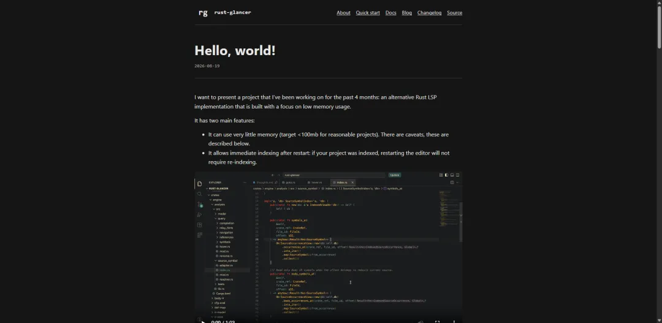
Task: Expand the inlay_hints folder
Action: click(226, 228)
